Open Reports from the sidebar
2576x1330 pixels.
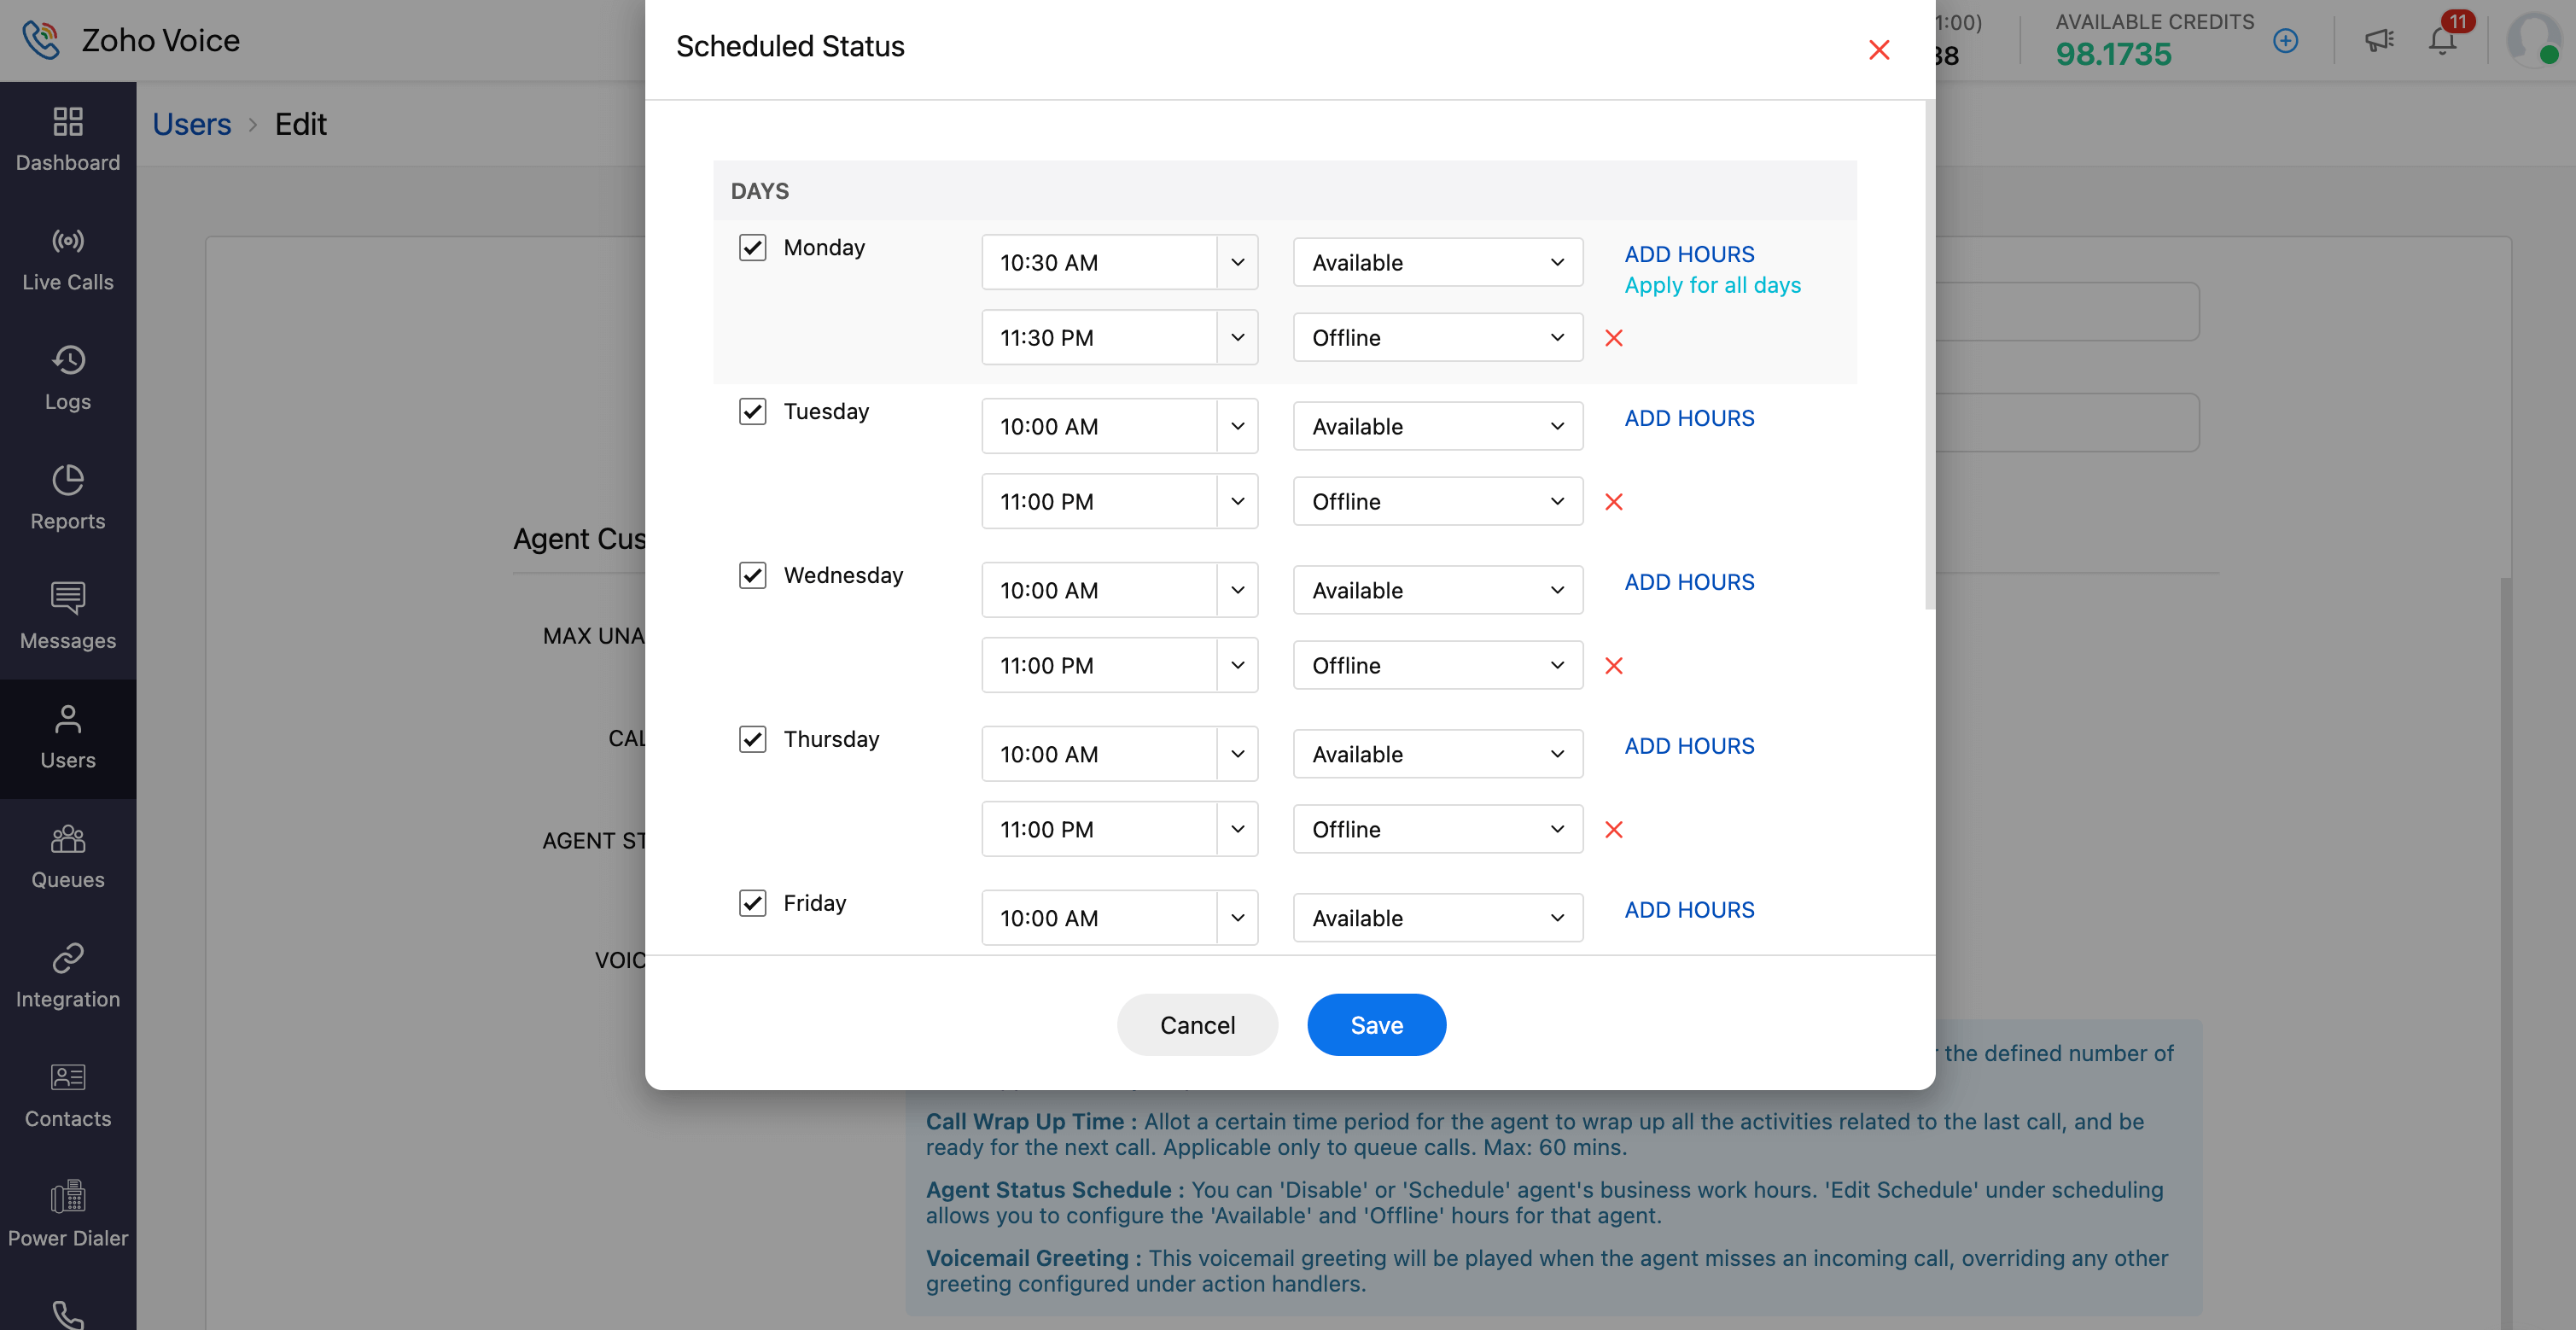point(68,497)
